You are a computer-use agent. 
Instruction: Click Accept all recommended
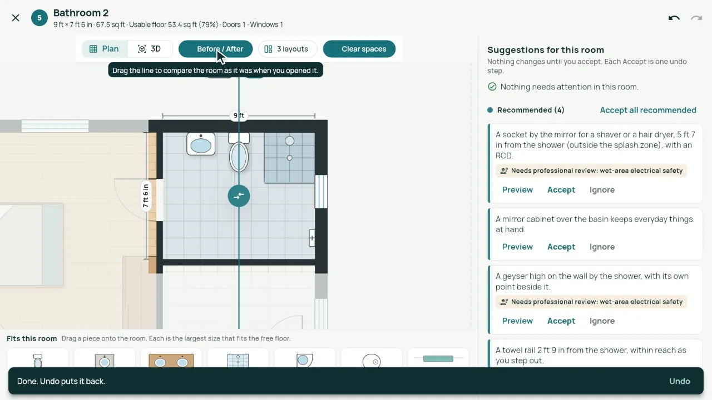pos(648,110)
